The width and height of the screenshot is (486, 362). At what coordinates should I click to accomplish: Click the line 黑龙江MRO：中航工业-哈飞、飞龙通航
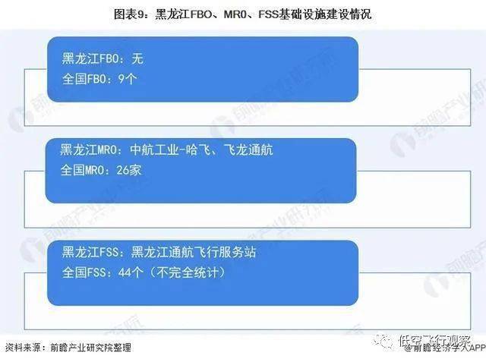coord(166,150)
